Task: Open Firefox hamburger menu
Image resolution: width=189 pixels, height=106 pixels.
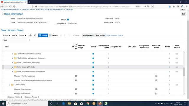Action: [186, 6]
